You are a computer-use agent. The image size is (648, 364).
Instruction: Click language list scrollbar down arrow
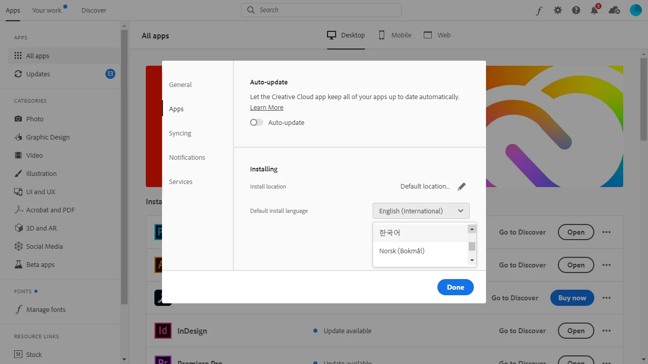[x=472, y=260]
